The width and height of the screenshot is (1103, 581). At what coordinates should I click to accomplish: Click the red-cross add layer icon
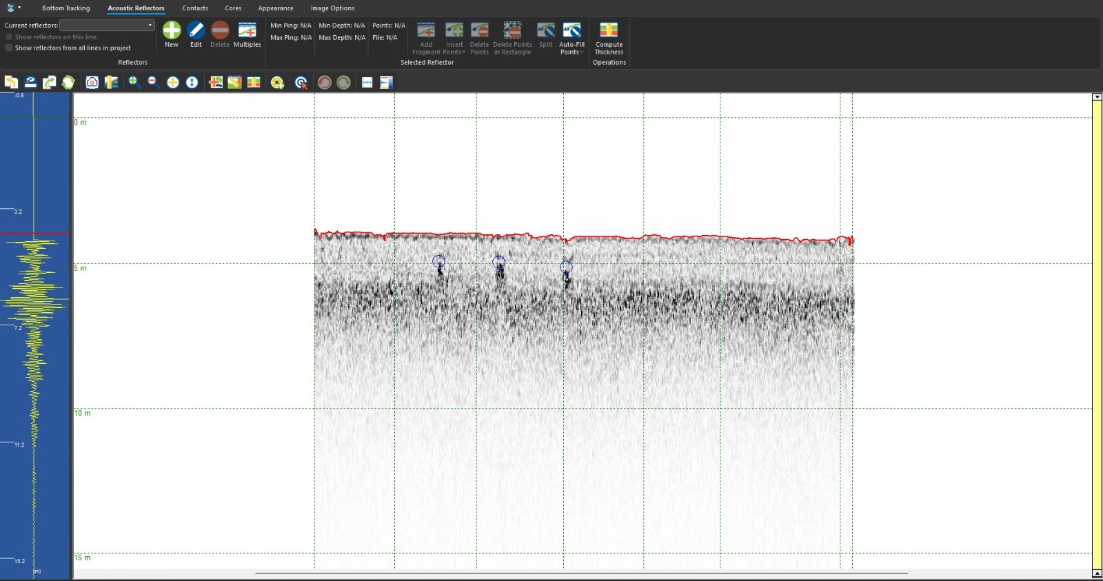(216, 82)
